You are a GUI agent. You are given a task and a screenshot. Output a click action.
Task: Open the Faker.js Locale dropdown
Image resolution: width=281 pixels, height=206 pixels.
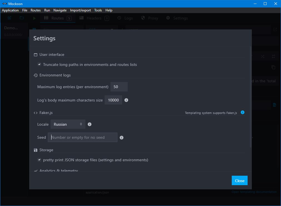68,124
